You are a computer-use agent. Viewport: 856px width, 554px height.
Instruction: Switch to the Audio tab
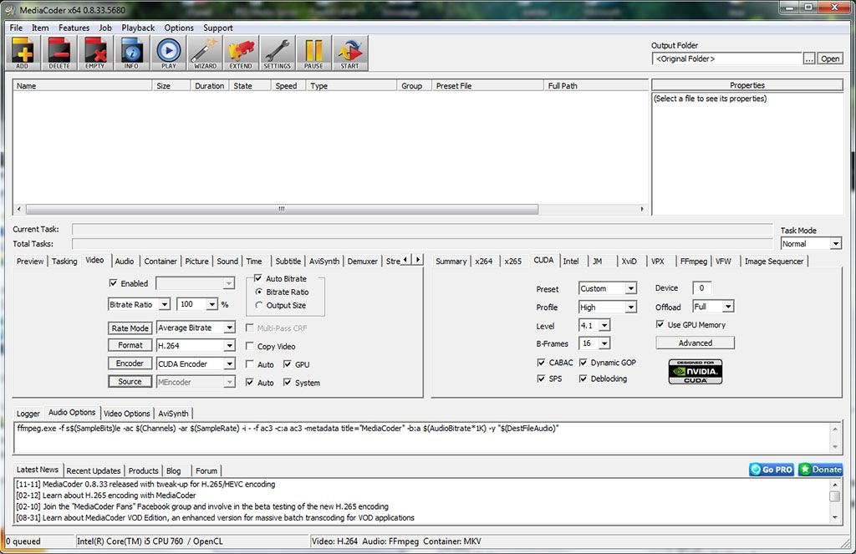point(125,262)
